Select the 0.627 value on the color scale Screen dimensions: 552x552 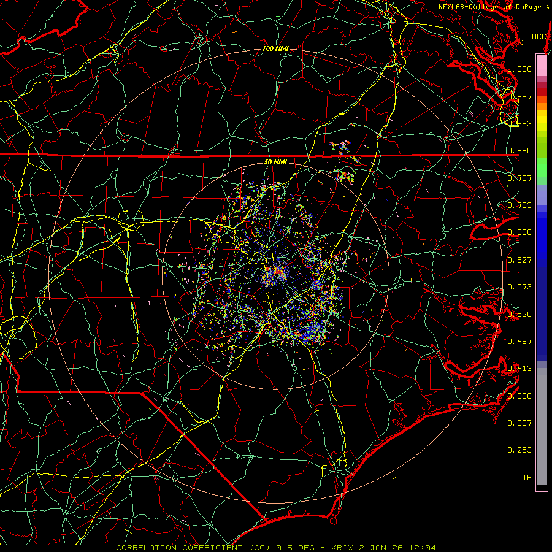click(x=519, y=259)
